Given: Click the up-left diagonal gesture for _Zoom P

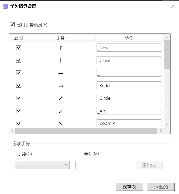Looking at the screenshot, I should [61, 123].
